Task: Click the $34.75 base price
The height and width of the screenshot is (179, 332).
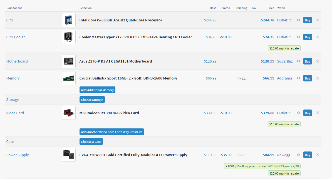Action: tap(211, 37)
